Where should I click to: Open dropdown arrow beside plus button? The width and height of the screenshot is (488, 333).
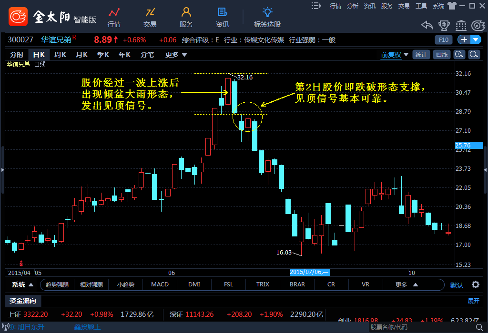pos(476,40)
